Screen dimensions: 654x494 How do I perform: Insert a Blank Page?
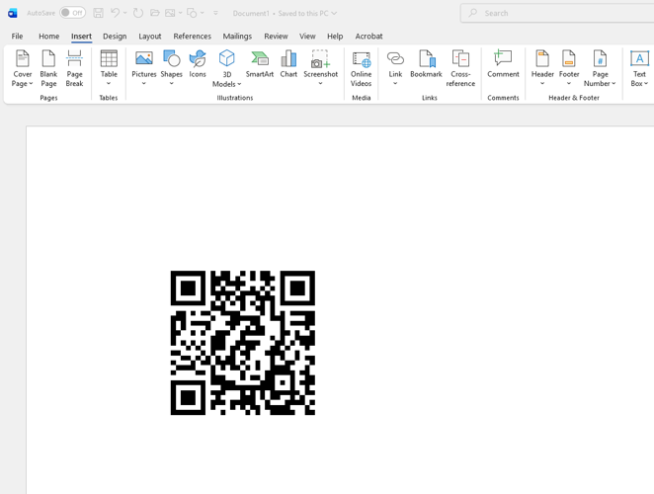[48, 68]
